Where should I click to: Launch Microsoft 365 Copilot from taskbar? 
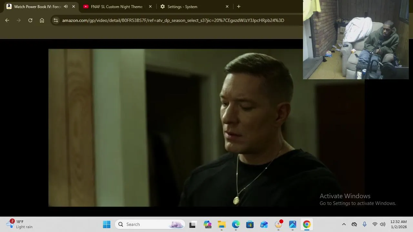207,224
